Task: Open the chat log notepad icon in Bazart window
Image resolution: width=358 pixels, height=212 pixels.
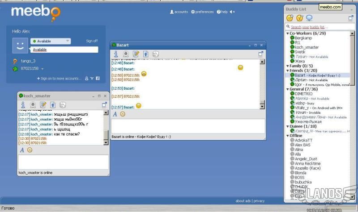Action: coord(136,54)
